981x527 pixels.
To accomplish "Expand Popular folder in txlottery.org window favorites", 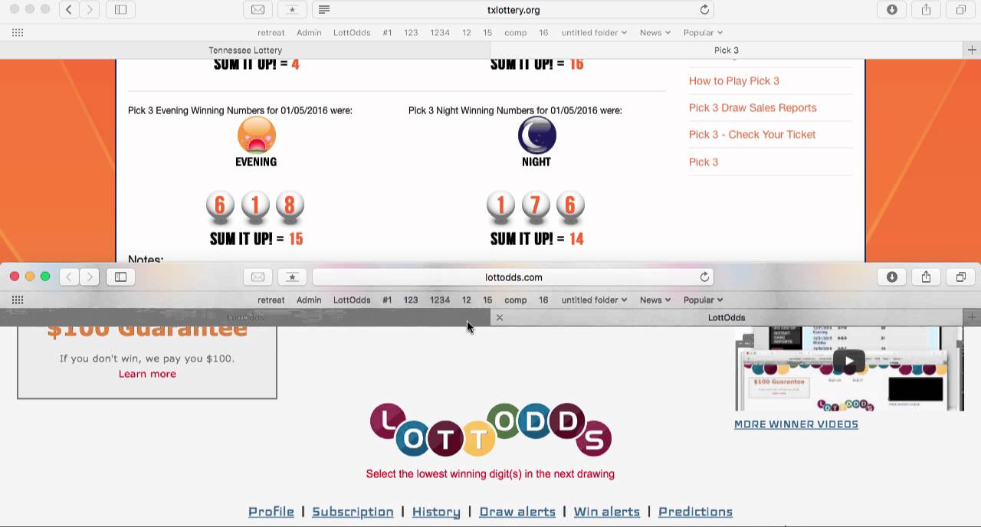I will (x=703, y=32).
